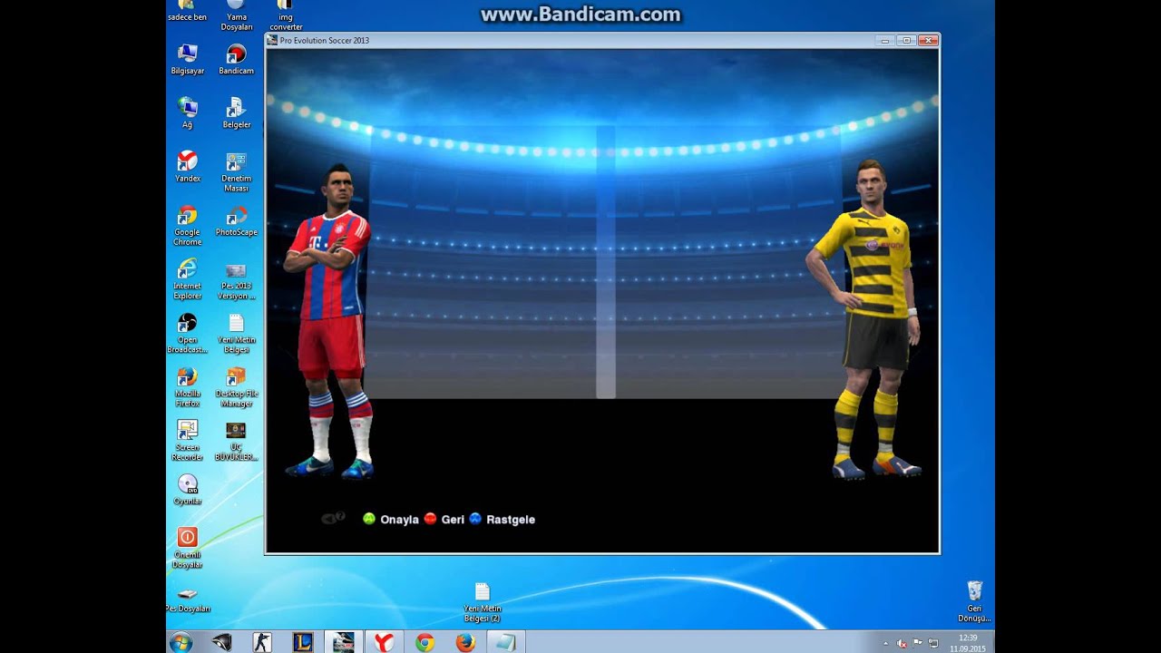This screenshot has width=1161, height=653.
Task: Open the Yeni Metin Belgesi (2) desktop file
Action: (x=483, y=602)
